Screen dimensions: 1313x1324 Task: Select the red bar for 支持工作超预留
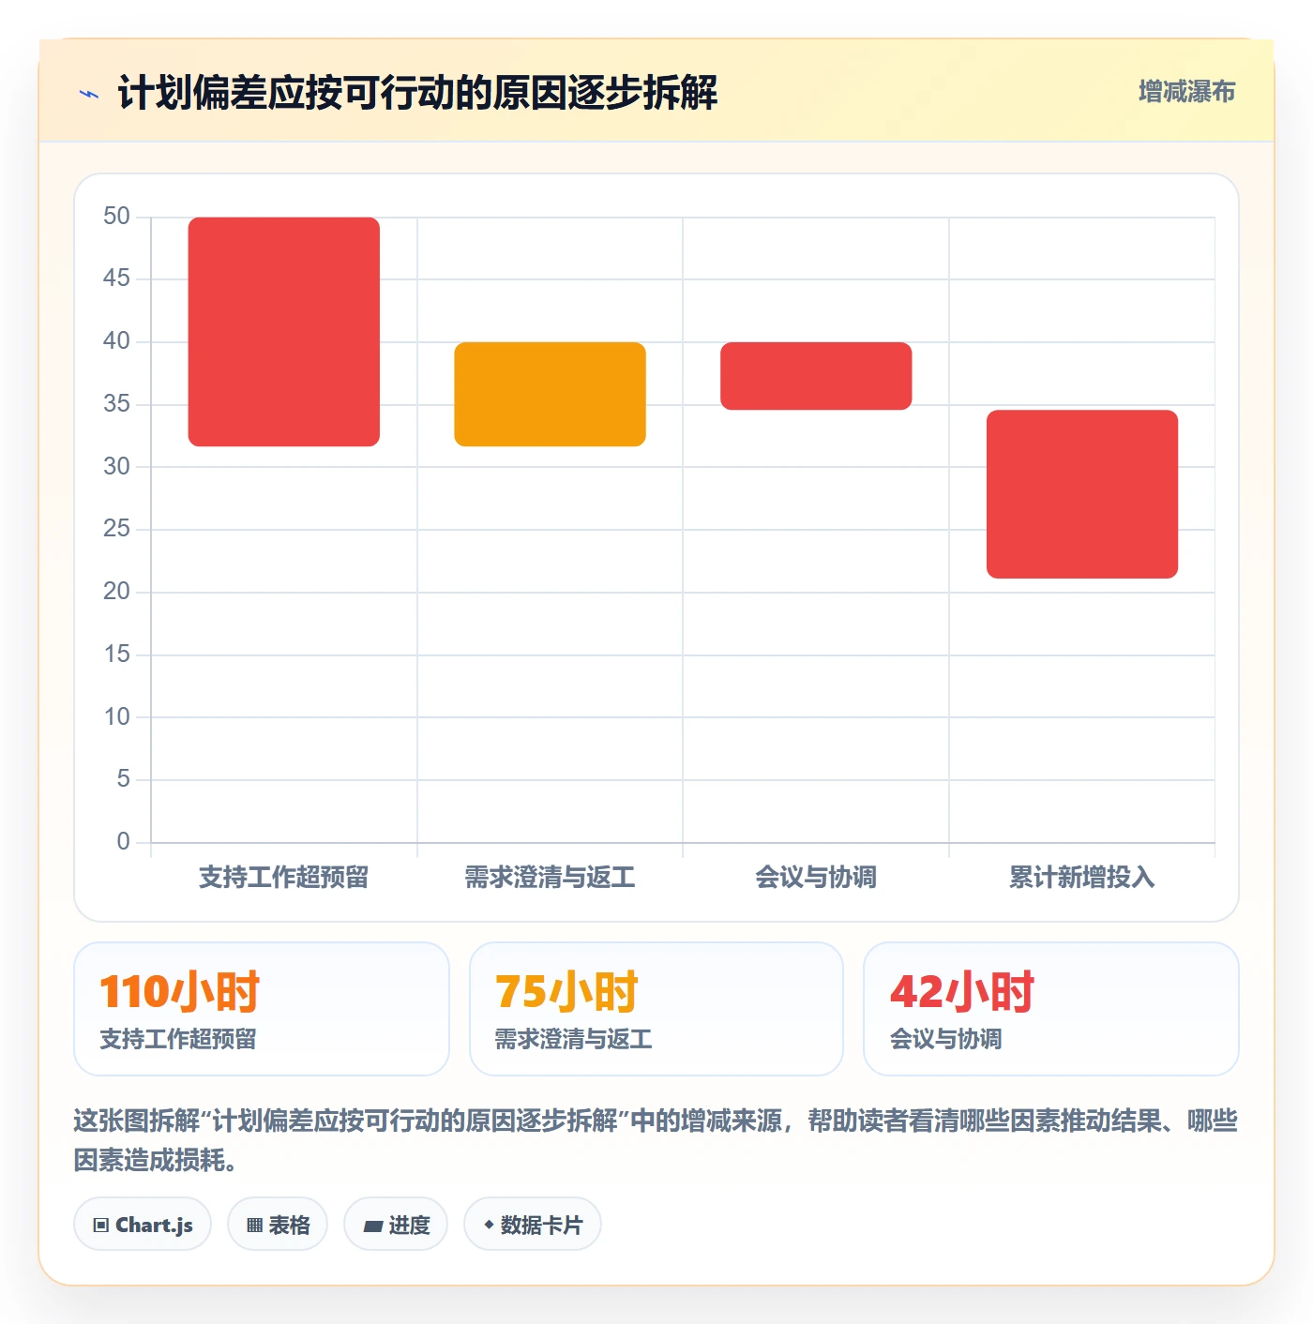[284, 332]
